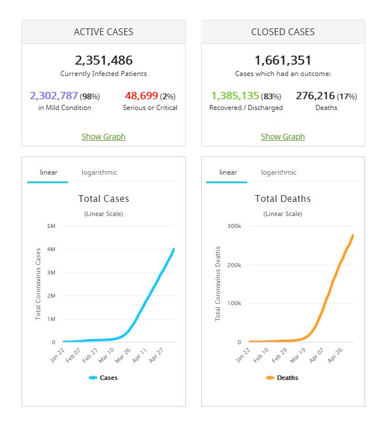Open Show Graph under Closed Cases
The height and width of the screenshot is (427, 390).
pyautogui.click(x=283, y=137)
